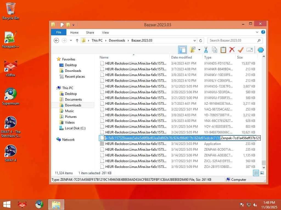This screenshot has height=210, width=281.
Task: Switch to the Share ribbon tab
Action: (90, 33)
